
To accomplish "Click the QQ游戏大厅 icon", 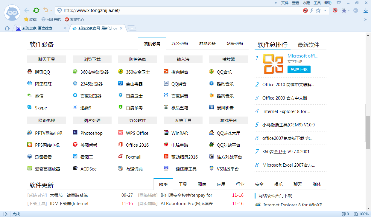I will click(212, 133).
